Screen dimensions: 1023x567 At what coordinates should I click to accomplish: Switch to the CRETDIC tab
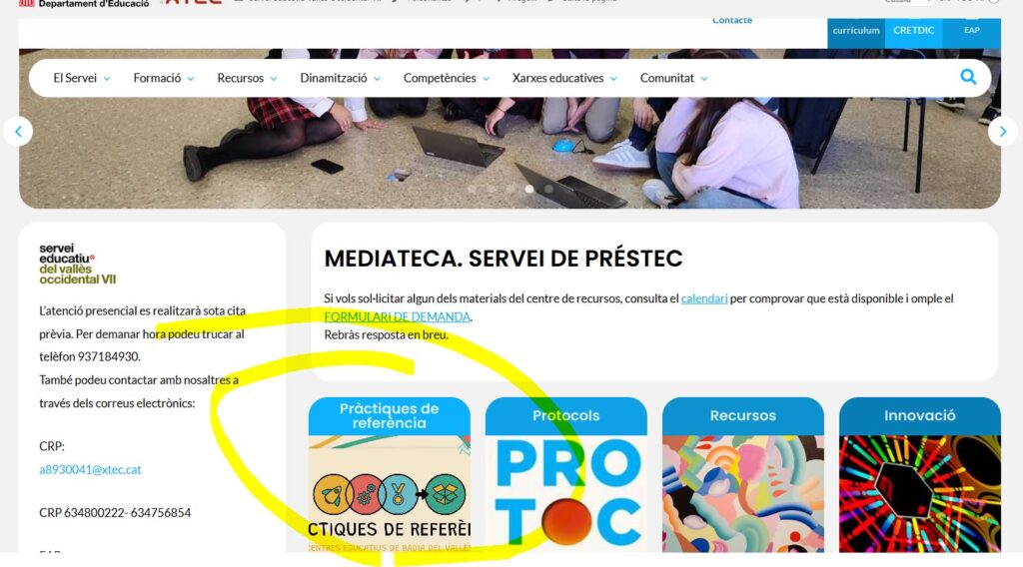point(913,33)
